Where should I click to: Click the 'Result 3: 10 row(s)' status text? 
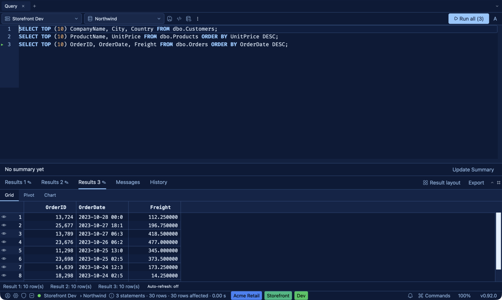119,286
